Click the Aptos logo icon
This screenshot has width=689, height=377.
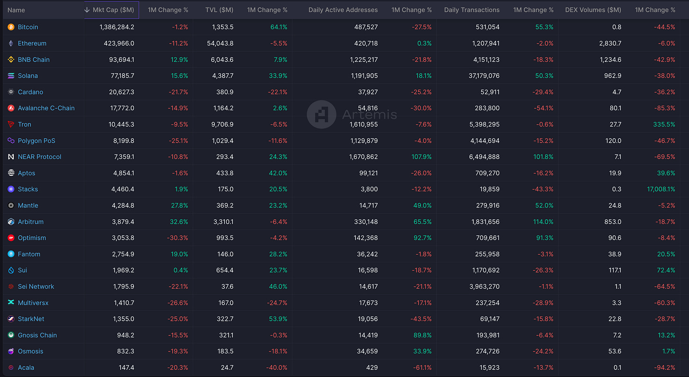pyautogui.click(x=11, y=173)
